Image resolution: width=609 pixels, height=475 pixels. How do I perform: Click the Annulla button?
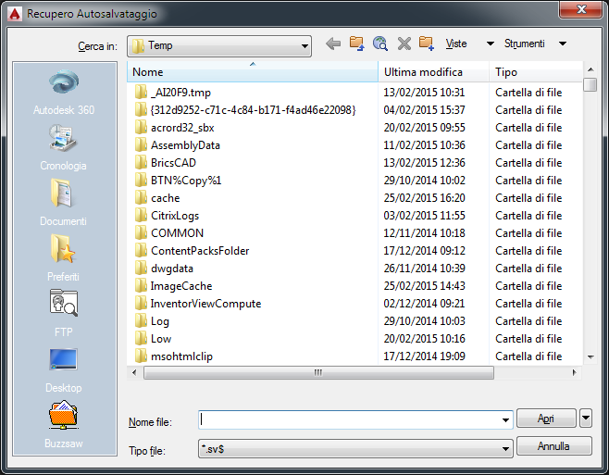tap(553, 446)
